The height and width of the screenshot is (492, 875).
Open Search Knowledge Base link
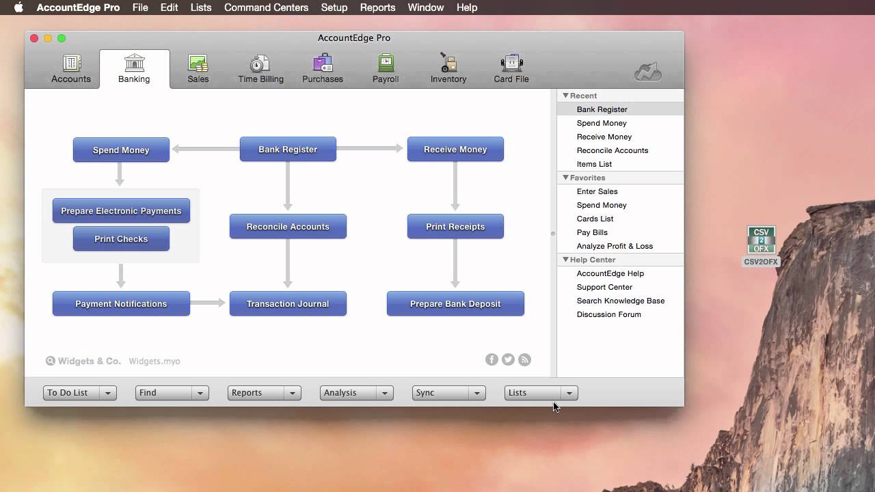621,301
